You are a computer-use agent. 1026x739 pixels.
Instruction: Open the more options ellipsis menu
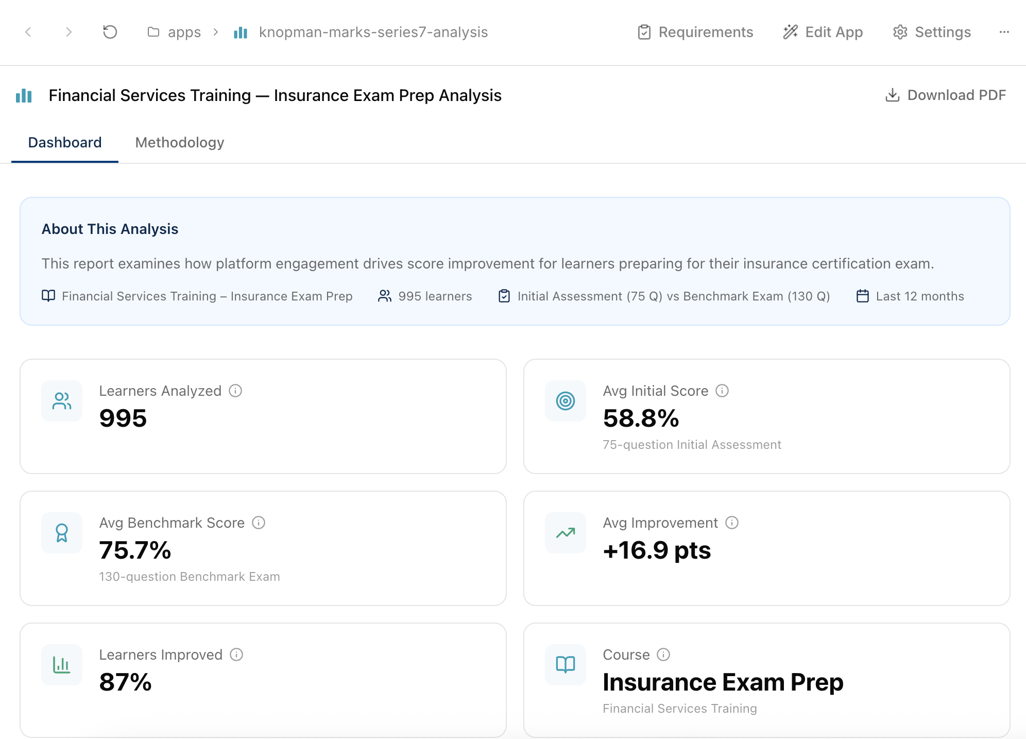tap(1004, 32)
